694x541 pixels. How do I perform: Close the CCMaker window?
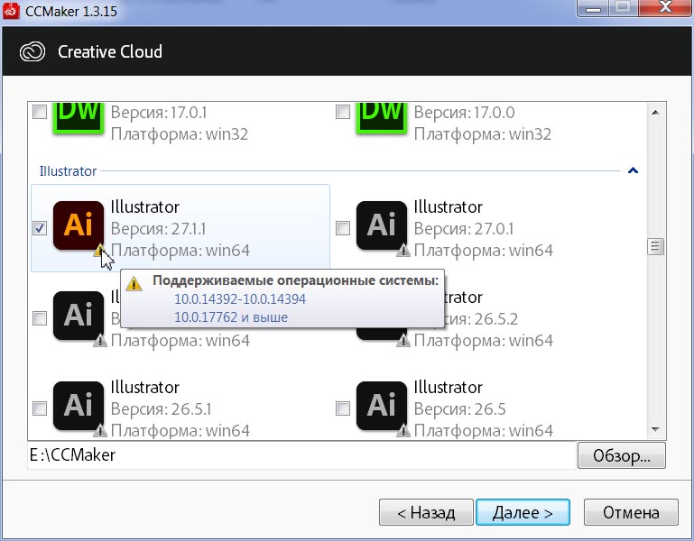point(665,8)
